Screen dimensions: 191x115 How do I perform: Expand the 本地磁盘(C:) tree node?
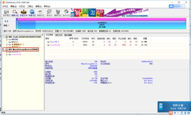coord(7,44)
